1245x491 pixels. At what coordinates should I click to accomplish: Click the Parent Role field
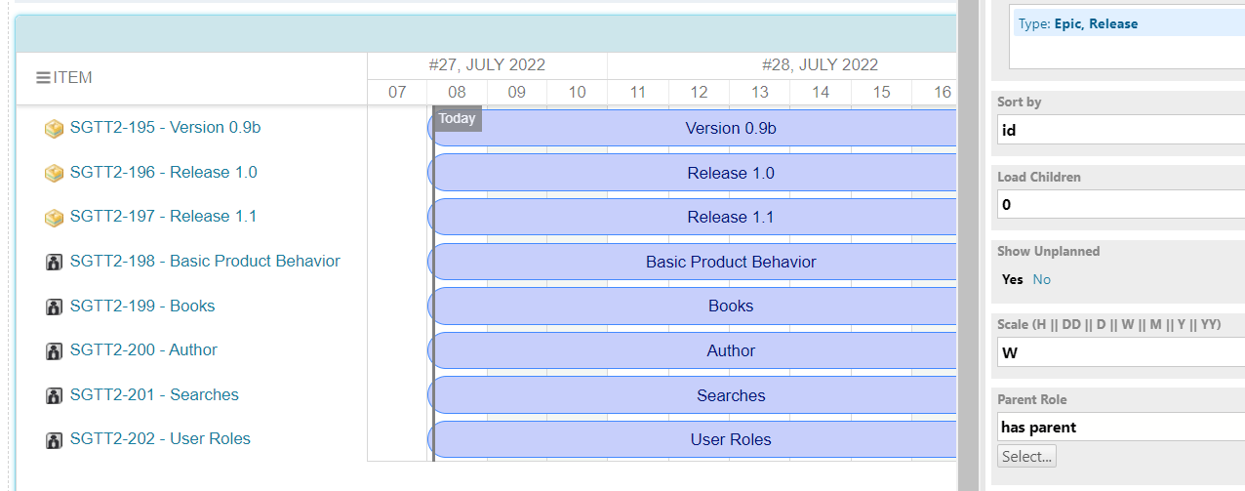(x=1120, y=427)
